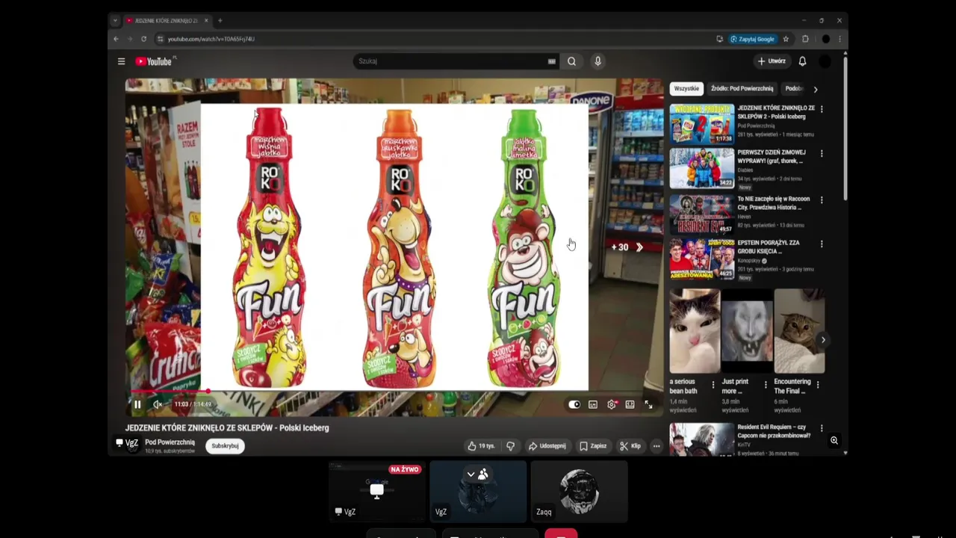Image resolution: width=956 pixels, height=538 pixels.
Task: Open options for Polski Iceberg 2 video
Action: [x=822, y=109]
